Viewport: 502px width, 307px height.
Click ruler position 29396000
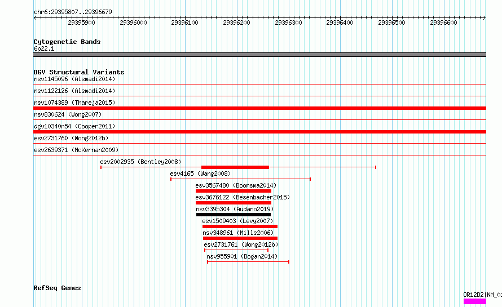pyautogui.click(x=133, y=23)
